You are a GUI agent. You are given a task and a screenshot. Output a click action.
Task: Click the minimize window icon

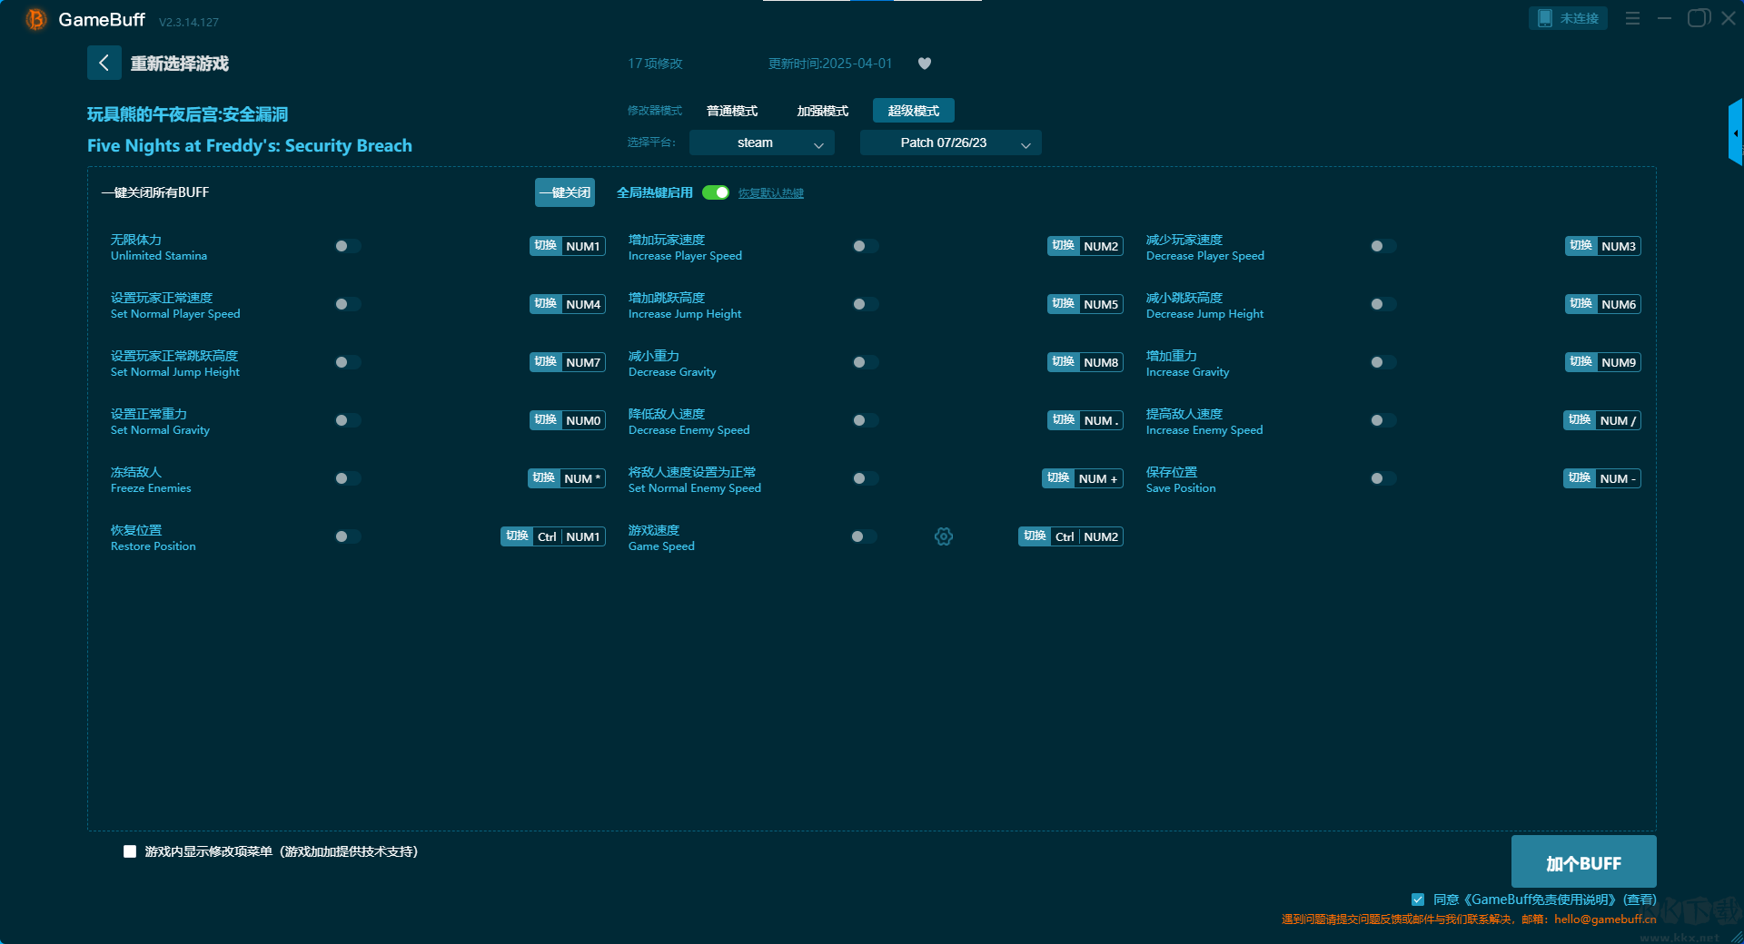[1664, 18]
